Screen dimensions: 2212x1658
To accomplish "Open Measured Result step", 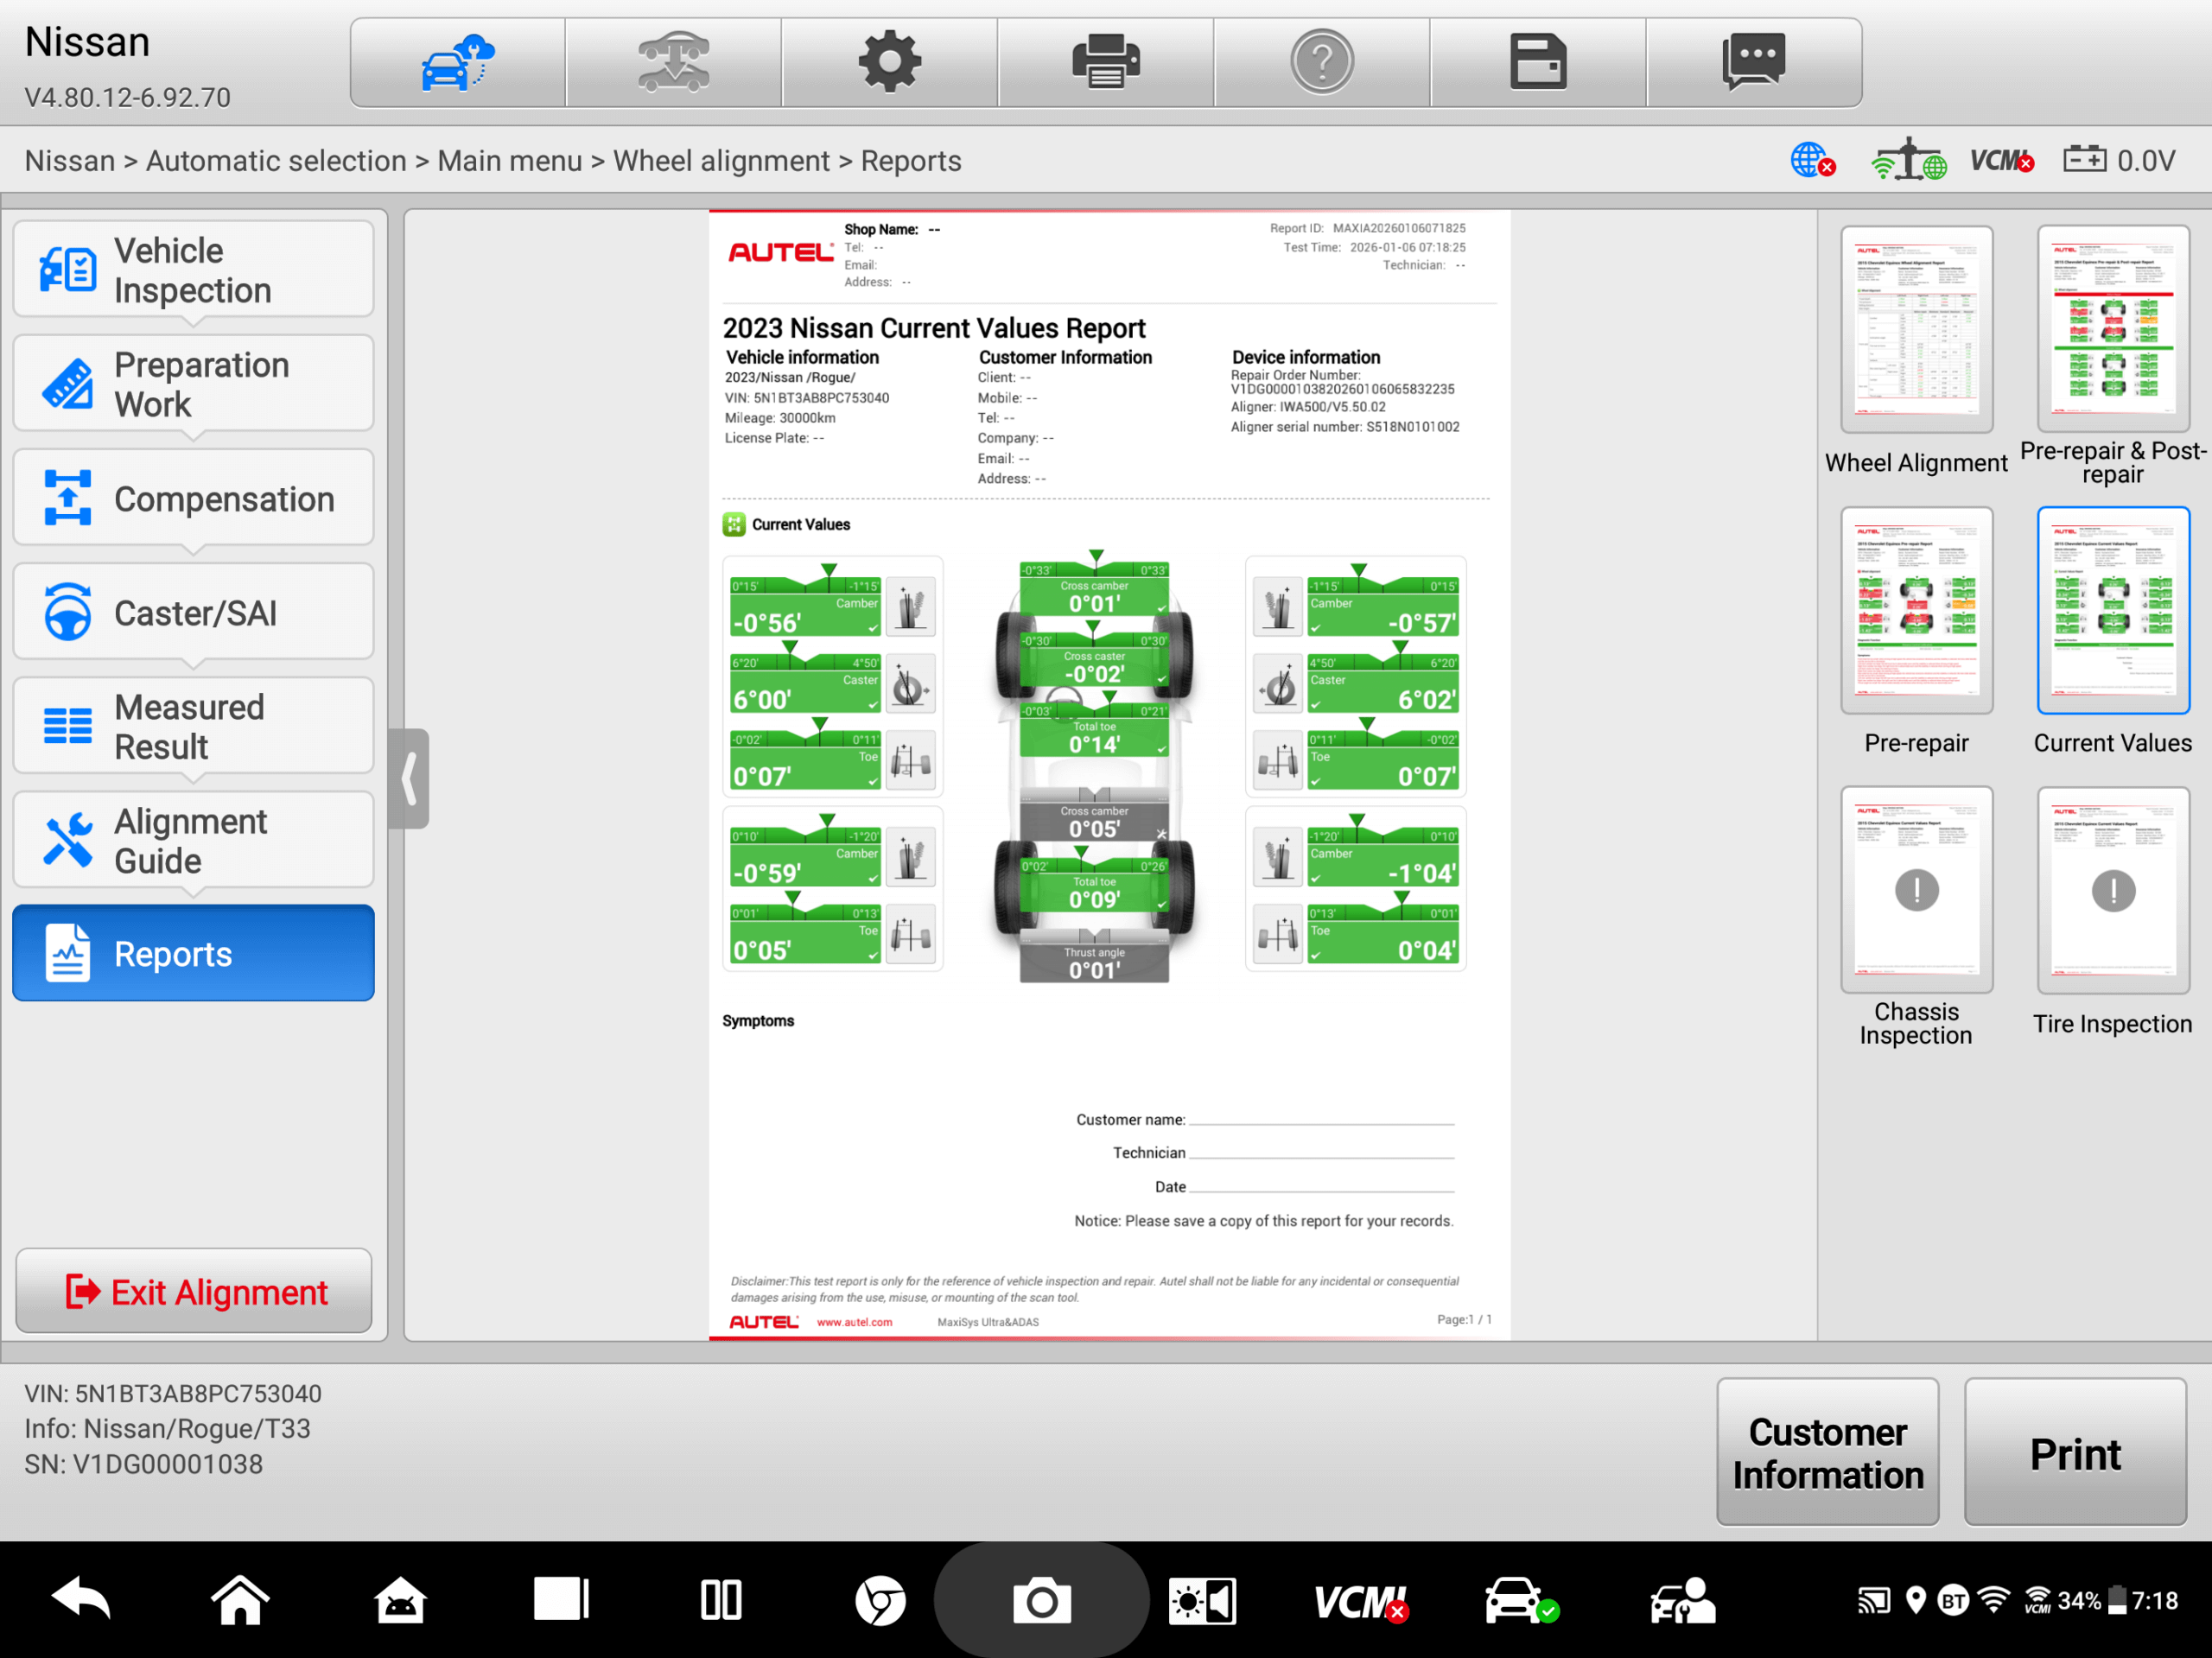I will click(x=194, y=726).
